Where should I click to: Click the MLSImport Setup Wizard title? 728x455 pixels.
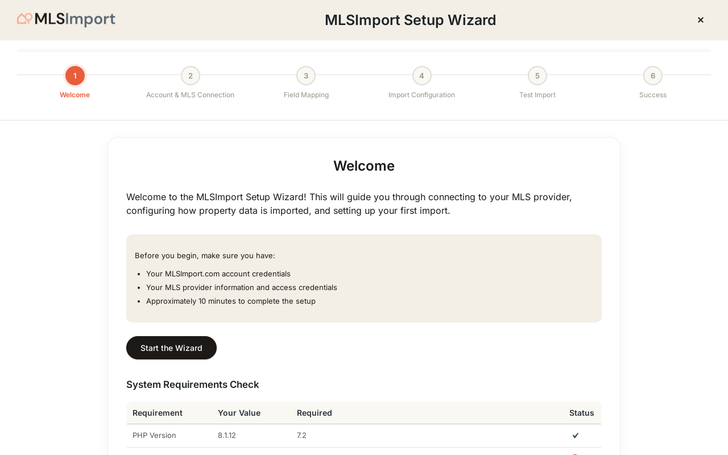point(410,20)
